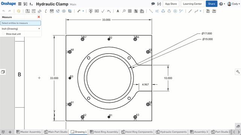Select the callout leader tool
The image size is (241, 135).
click(x=79, y=11)
